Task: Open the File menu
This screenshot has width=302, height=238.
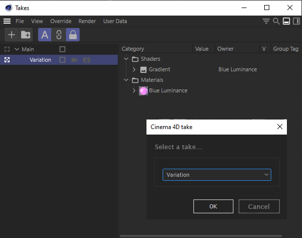Action: click(x=20, y=21)
